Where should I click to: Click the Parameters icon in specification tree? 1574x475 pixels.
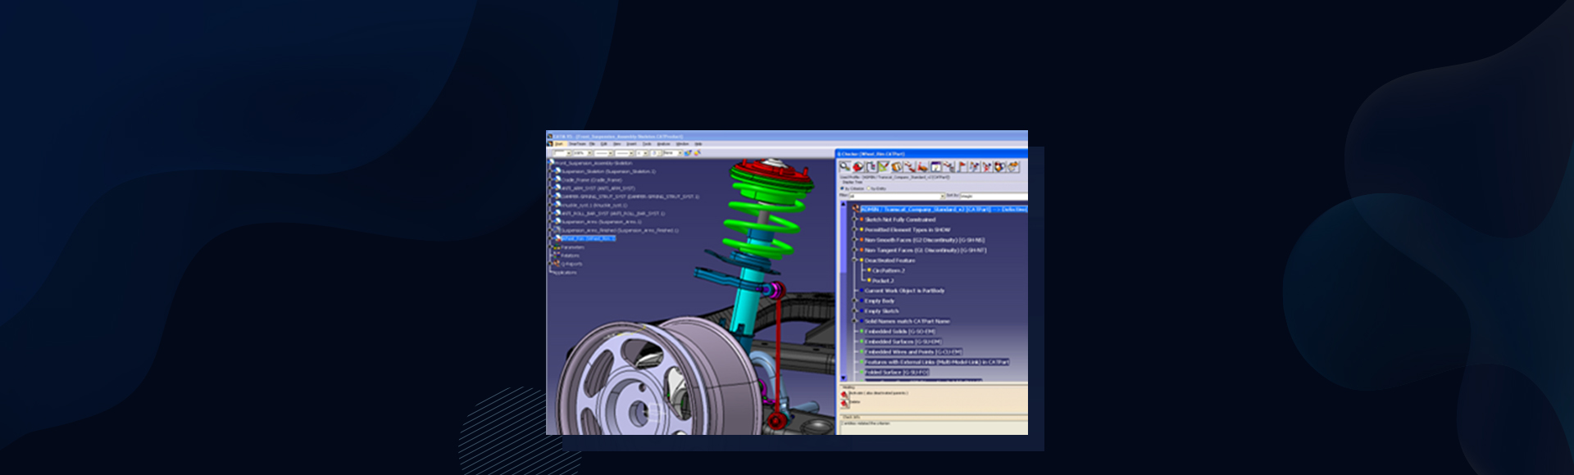coord(557,247)
